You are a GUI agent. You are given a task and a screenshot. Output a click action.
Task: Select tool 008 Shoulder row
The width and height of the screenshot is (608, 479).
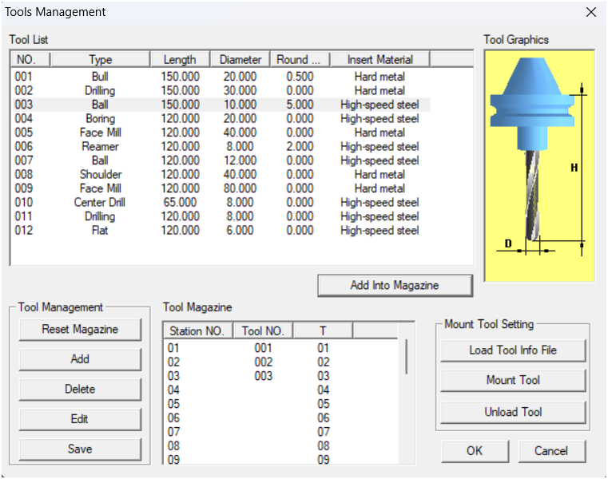pos(221,174)
